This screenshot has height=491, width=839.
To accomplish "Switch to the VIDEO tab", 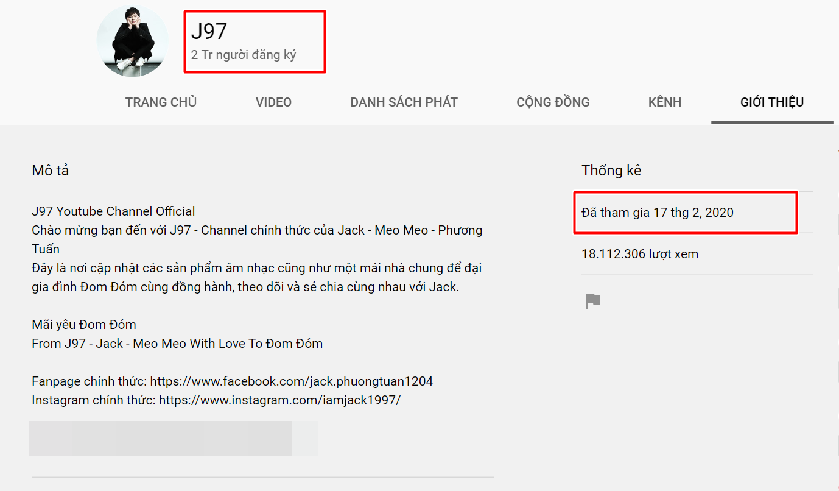I will [273, 102].
